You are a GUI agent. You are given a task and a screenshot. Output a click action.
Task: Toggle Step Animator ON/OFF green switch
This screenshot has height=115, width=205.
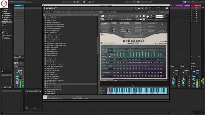coord(166,42)
